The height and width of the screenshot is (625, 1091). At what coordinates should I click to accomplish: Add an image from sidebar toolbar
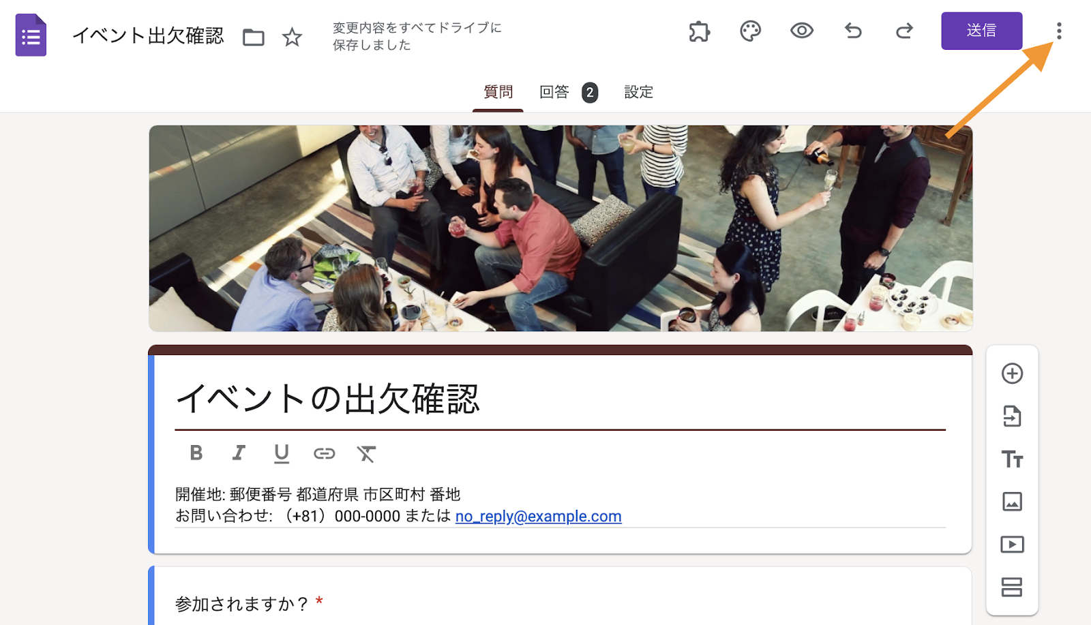(x=1012, y=502)
